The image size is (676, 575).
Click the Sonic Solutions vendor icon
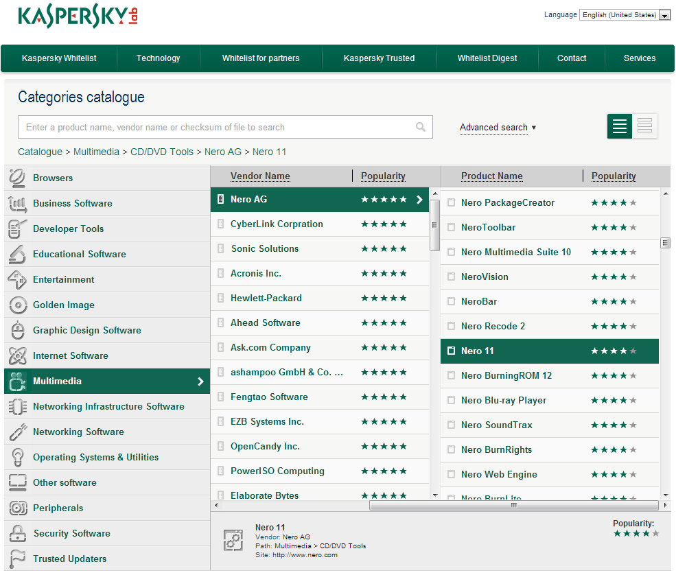tap(221, 248)
